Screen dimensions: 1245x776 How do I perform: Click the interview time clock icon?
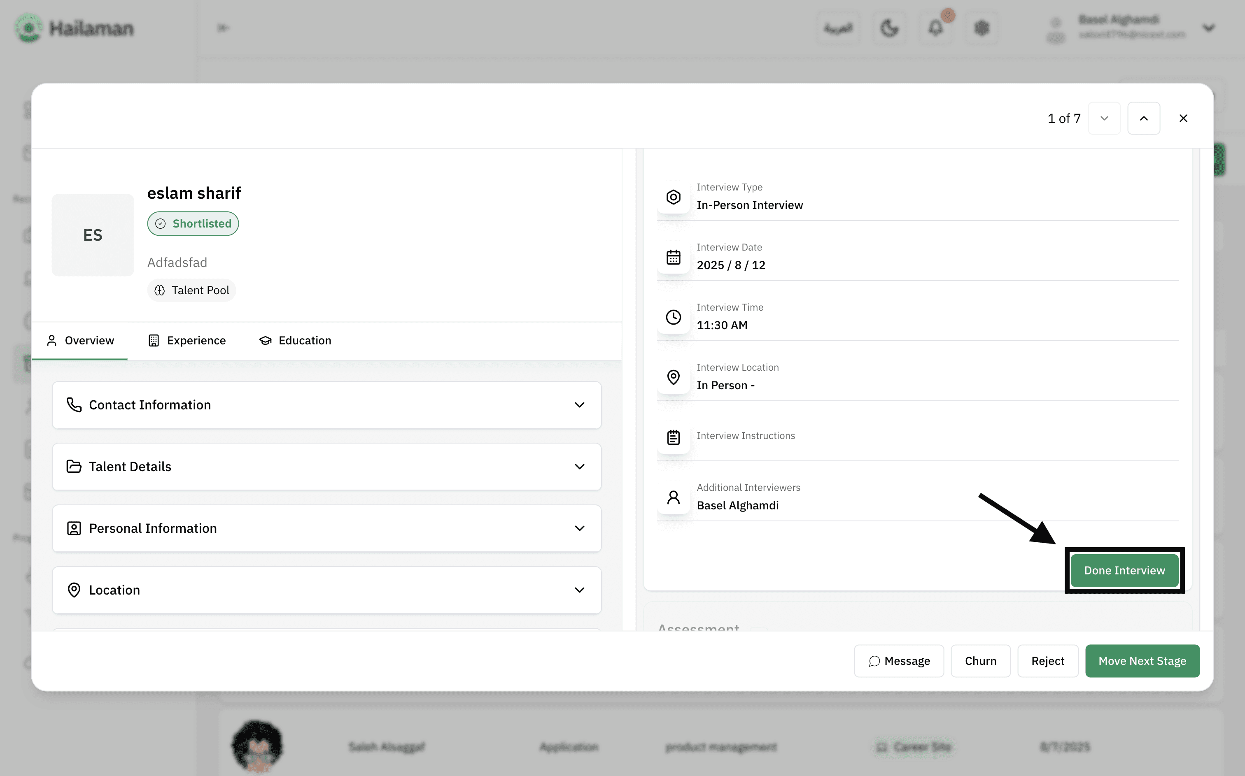click(x=673, y=317)
